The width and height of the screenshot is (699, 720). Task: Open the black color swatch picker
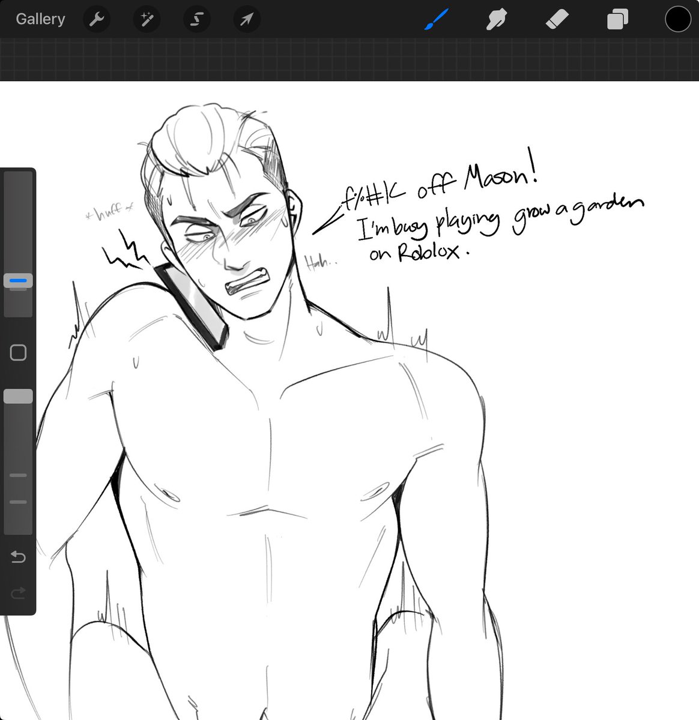click(x=678, y=19)
